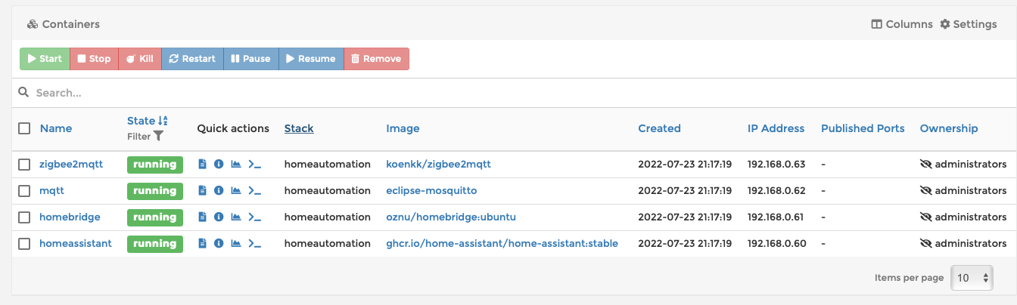
Task: Select the homebridge row checkbox
Action: tap(24, 217)
